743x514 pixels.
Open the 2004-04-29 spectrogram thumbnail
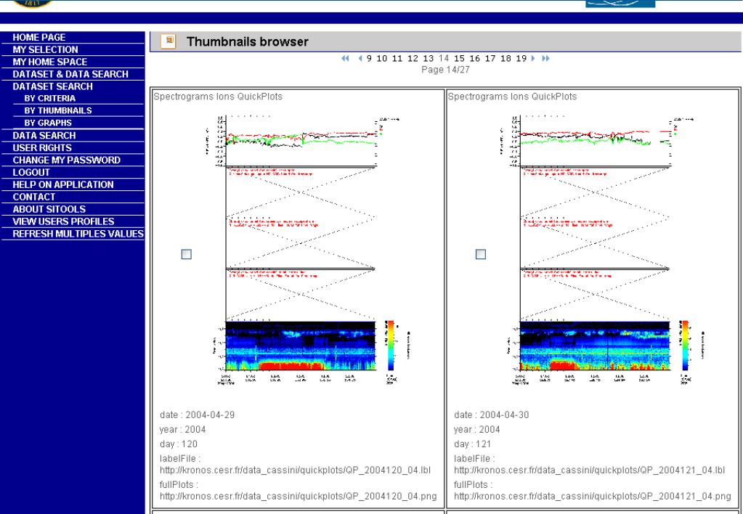tap(304, 250)
